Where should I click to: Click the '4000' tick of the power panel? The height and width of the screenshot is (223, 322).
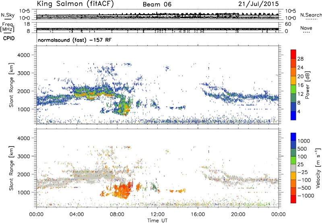pos(23,55)
